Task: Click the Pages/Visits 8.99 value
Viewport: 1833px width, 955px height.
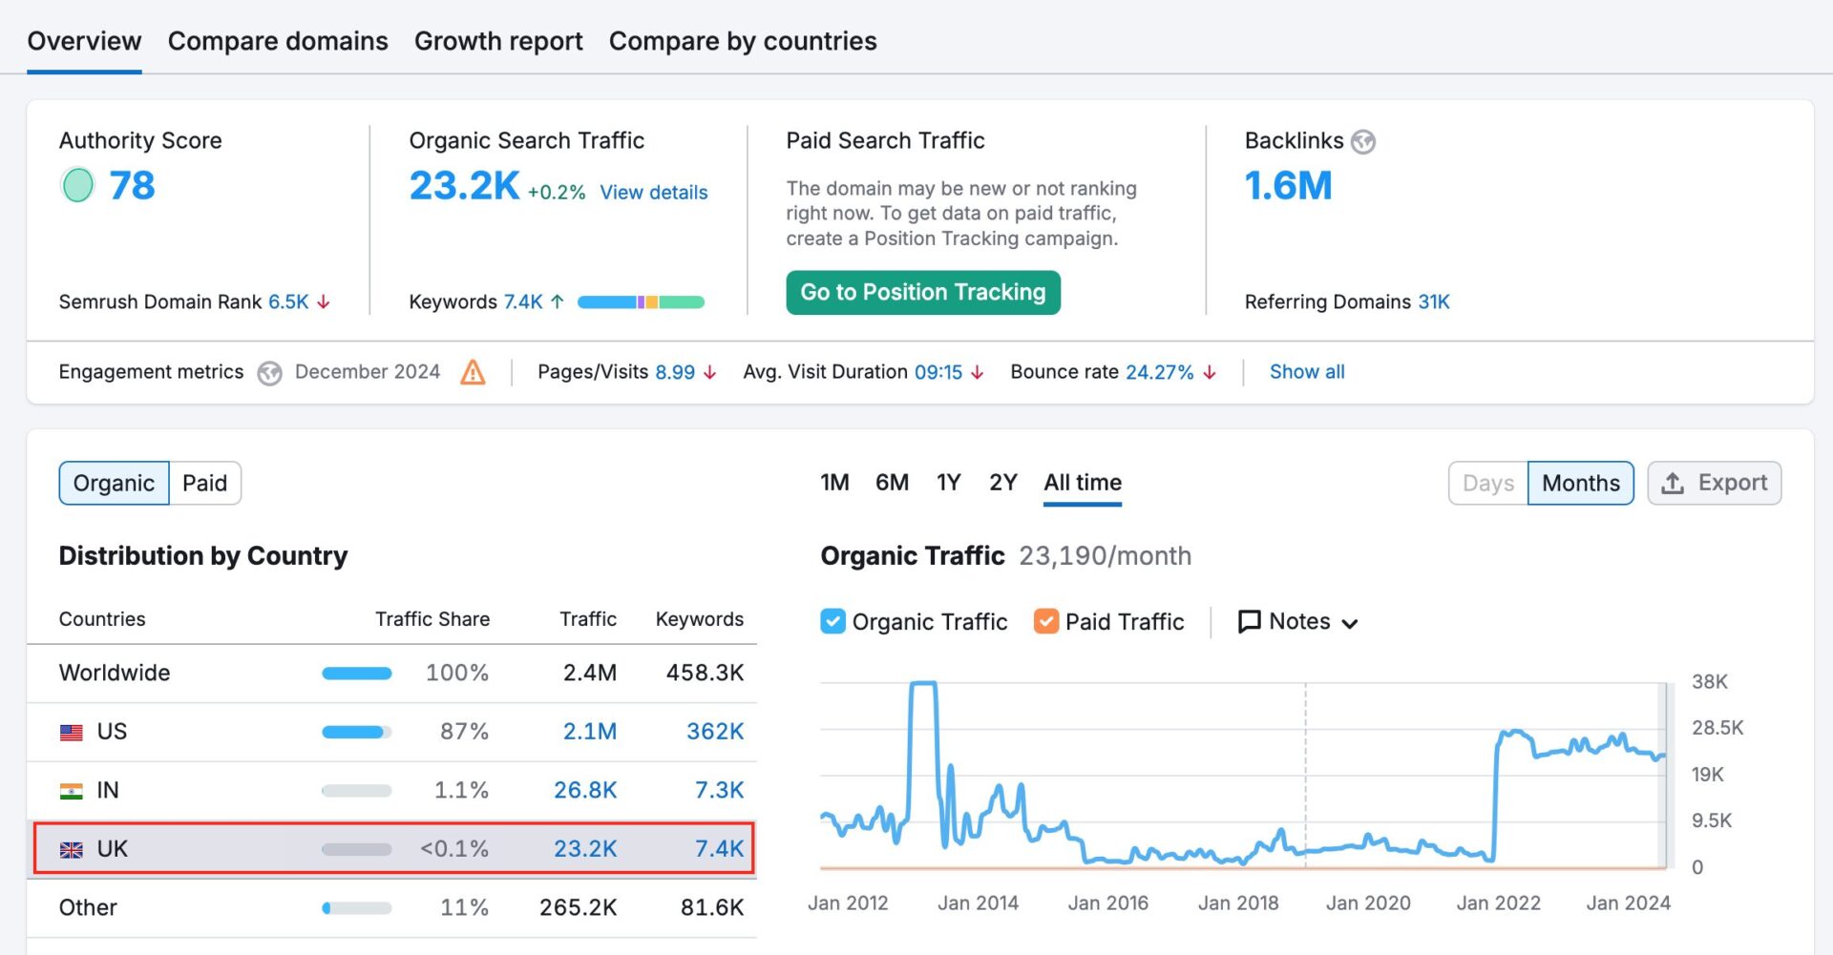Action: pyautogui.click(x=675, y=372)
